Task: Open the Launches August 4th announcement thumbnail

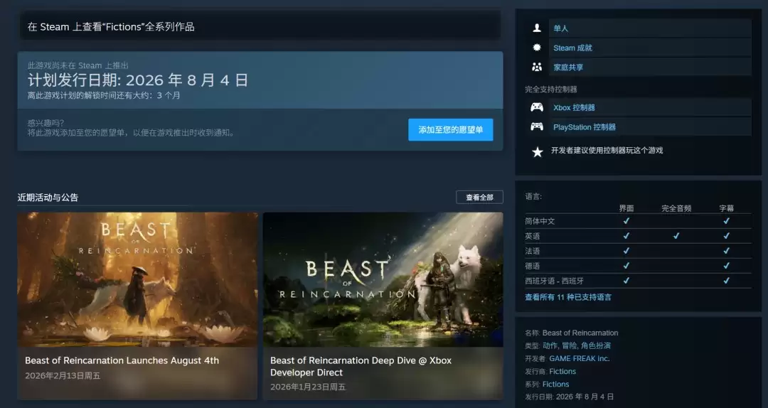Action: tap(137, 279)
